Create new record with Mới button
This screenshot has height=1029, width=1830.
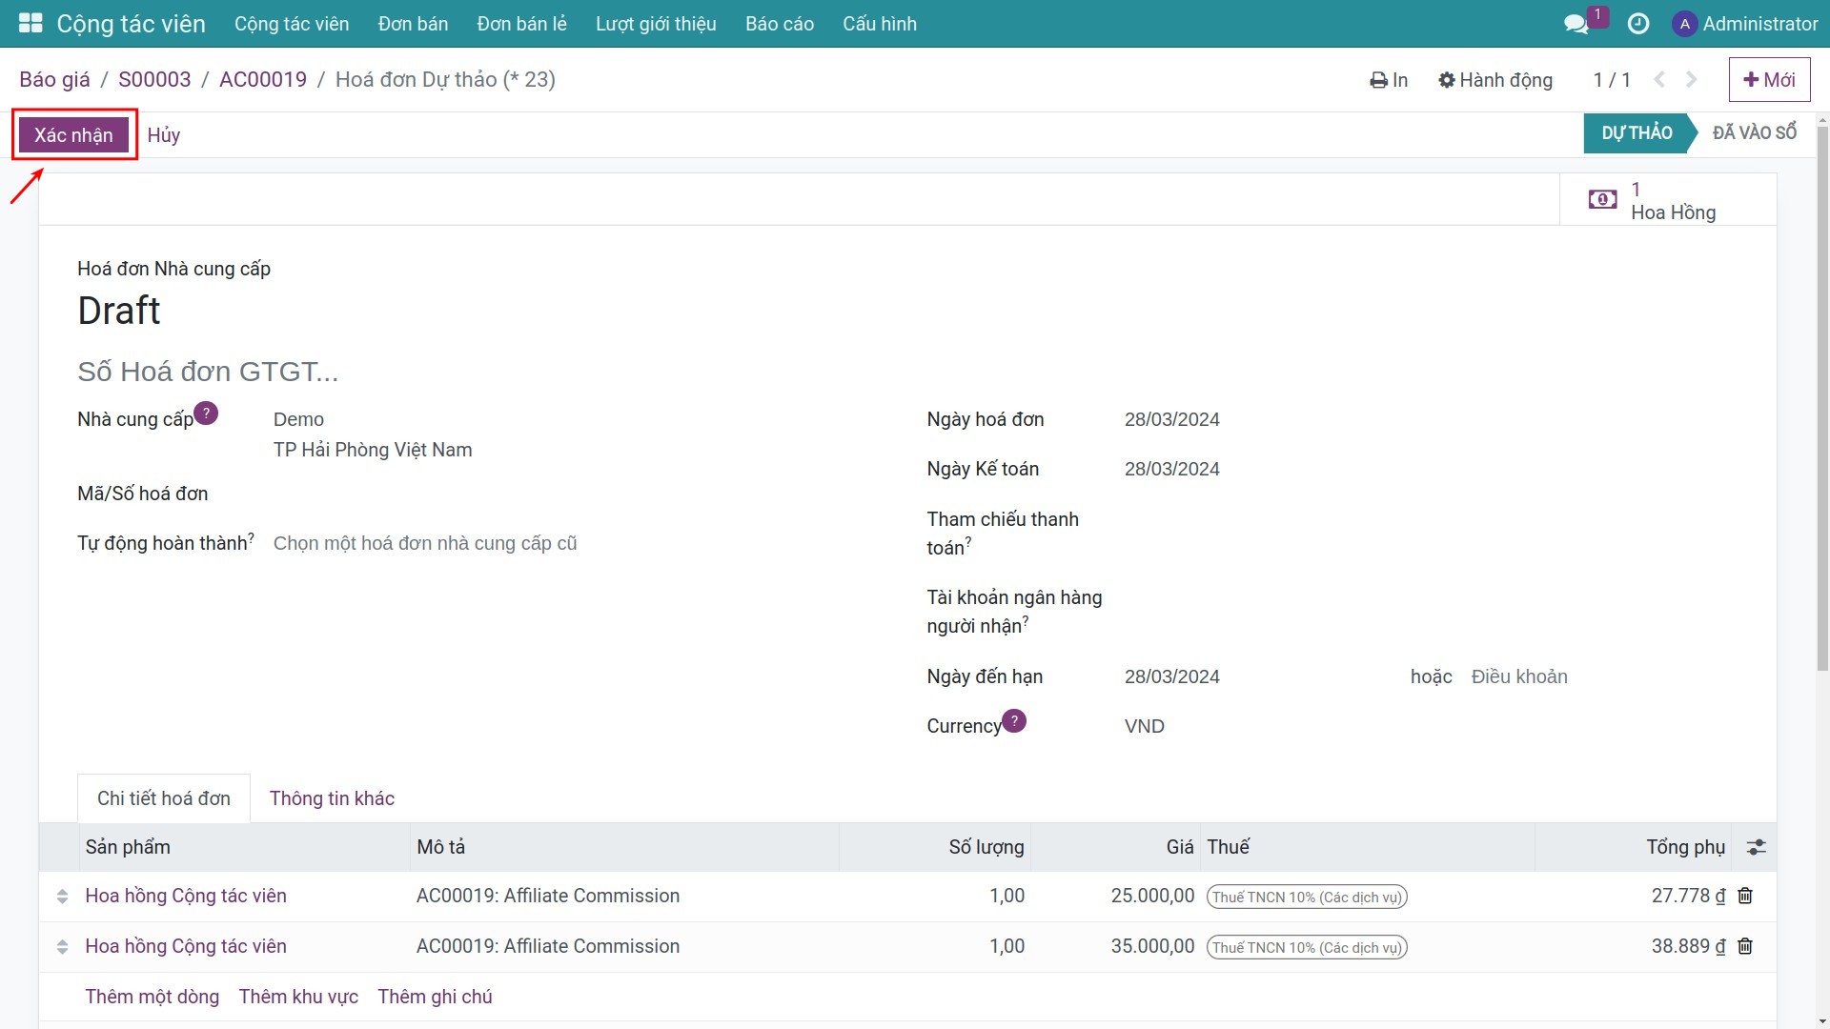click(1769, 80)
